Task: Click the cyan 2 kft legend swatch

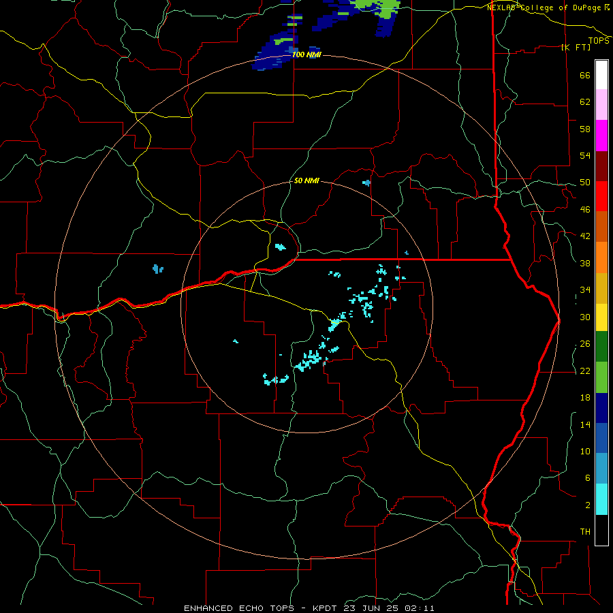Action: pos(601,499)
